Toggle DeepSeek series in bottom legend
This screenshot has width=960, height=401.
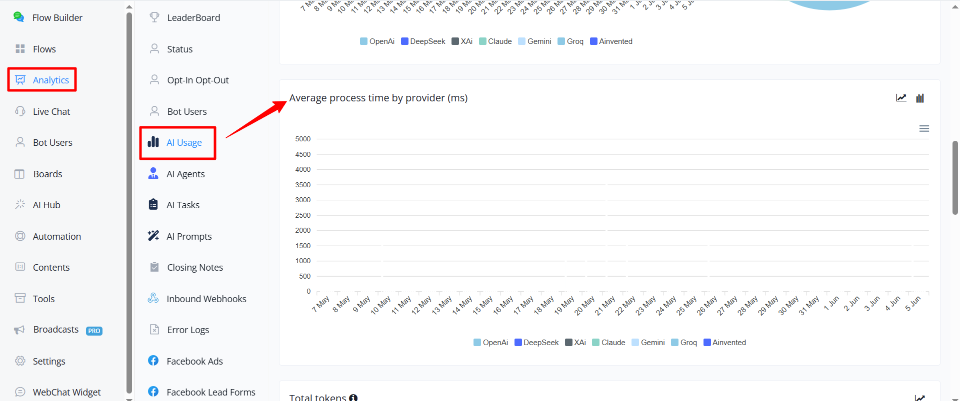[x=536, y=343]
